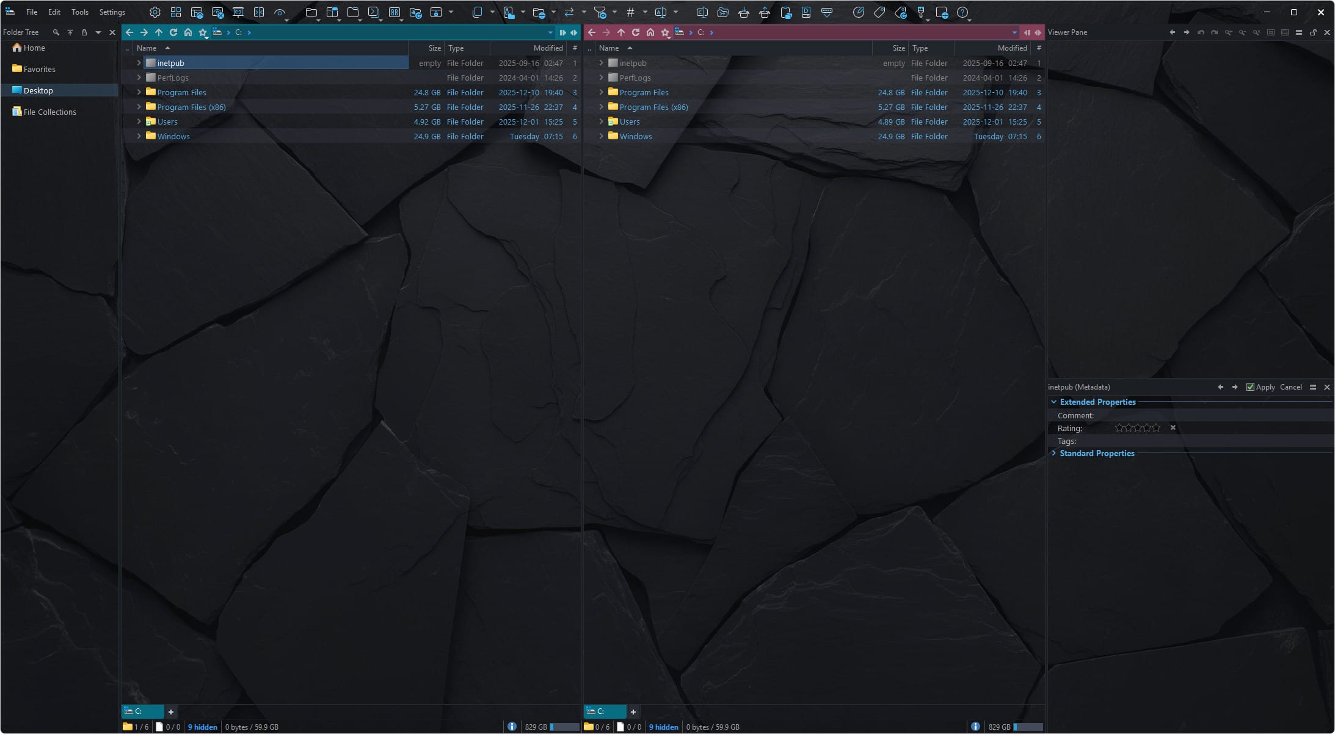Toggle the lock icon in Folder Tree header
The image size is (1335, 734).
[x=84, y=32]
